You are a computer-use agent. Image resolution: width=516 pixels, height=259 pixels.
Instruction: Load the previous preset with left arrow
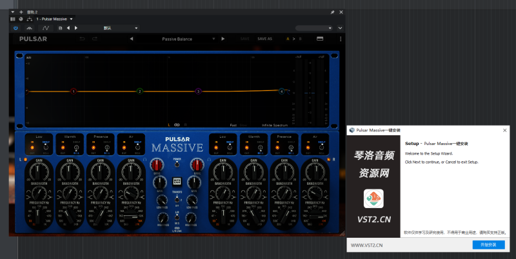point(132,39)
